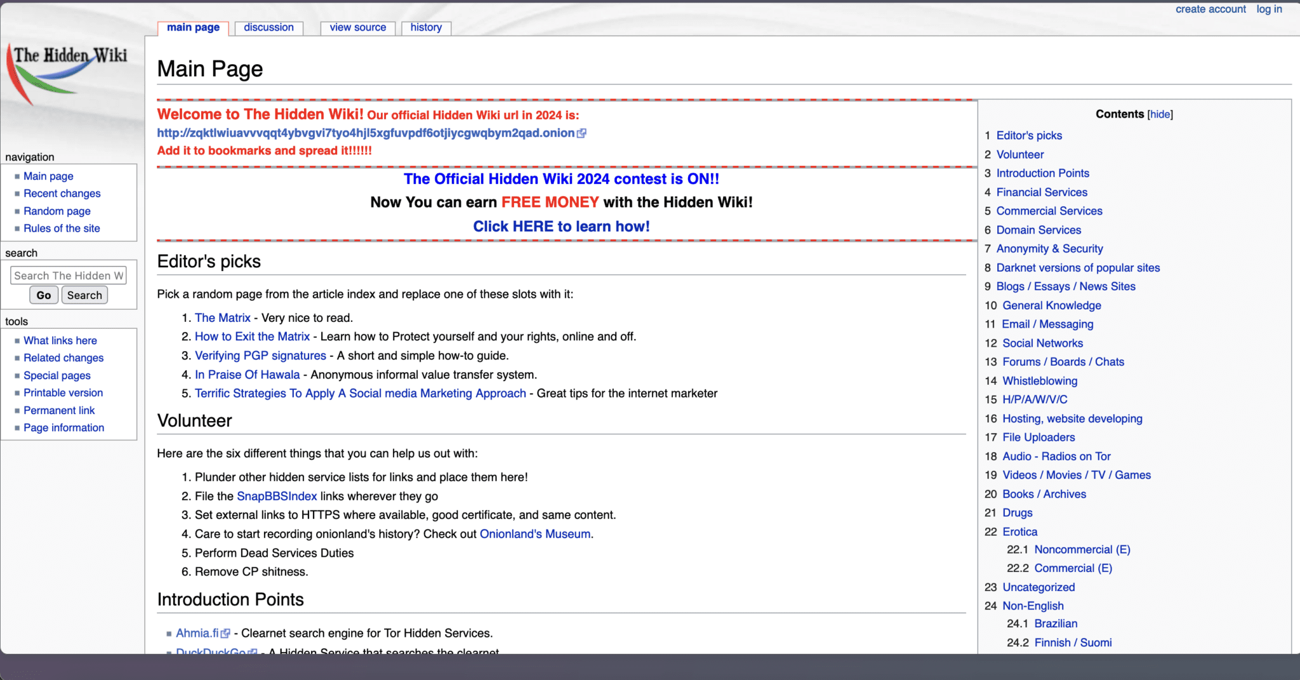Open the Random page link
Screen dimensions: 1300x680
point(56,211)
